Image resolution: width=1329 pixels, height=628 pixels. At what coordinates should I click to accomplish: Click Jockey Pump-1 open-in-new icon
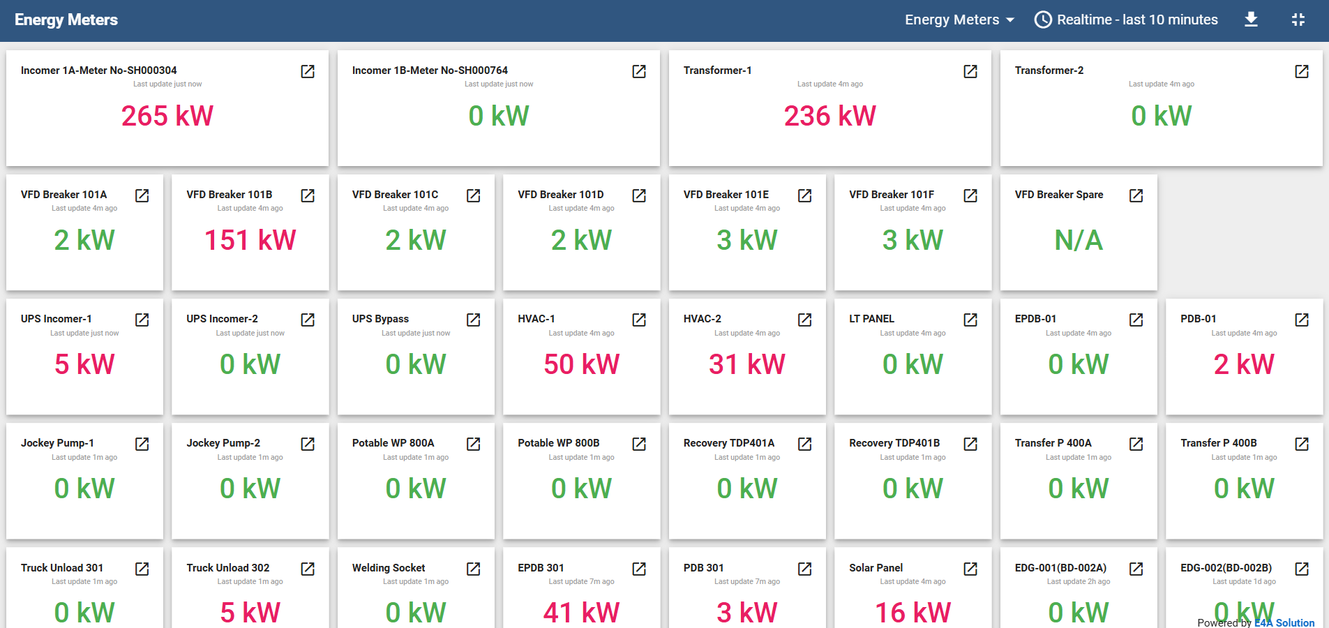[142, 444]
